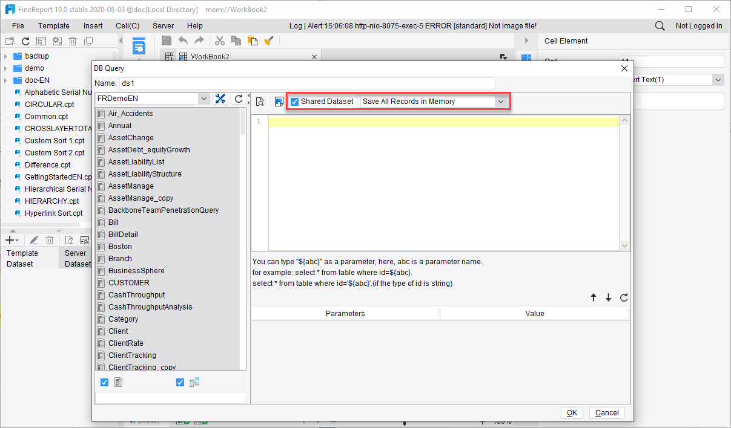Viewport: 731px width, 428px height.
Task: Toggle the show views checkbox
Action: (x=180, y=382)
